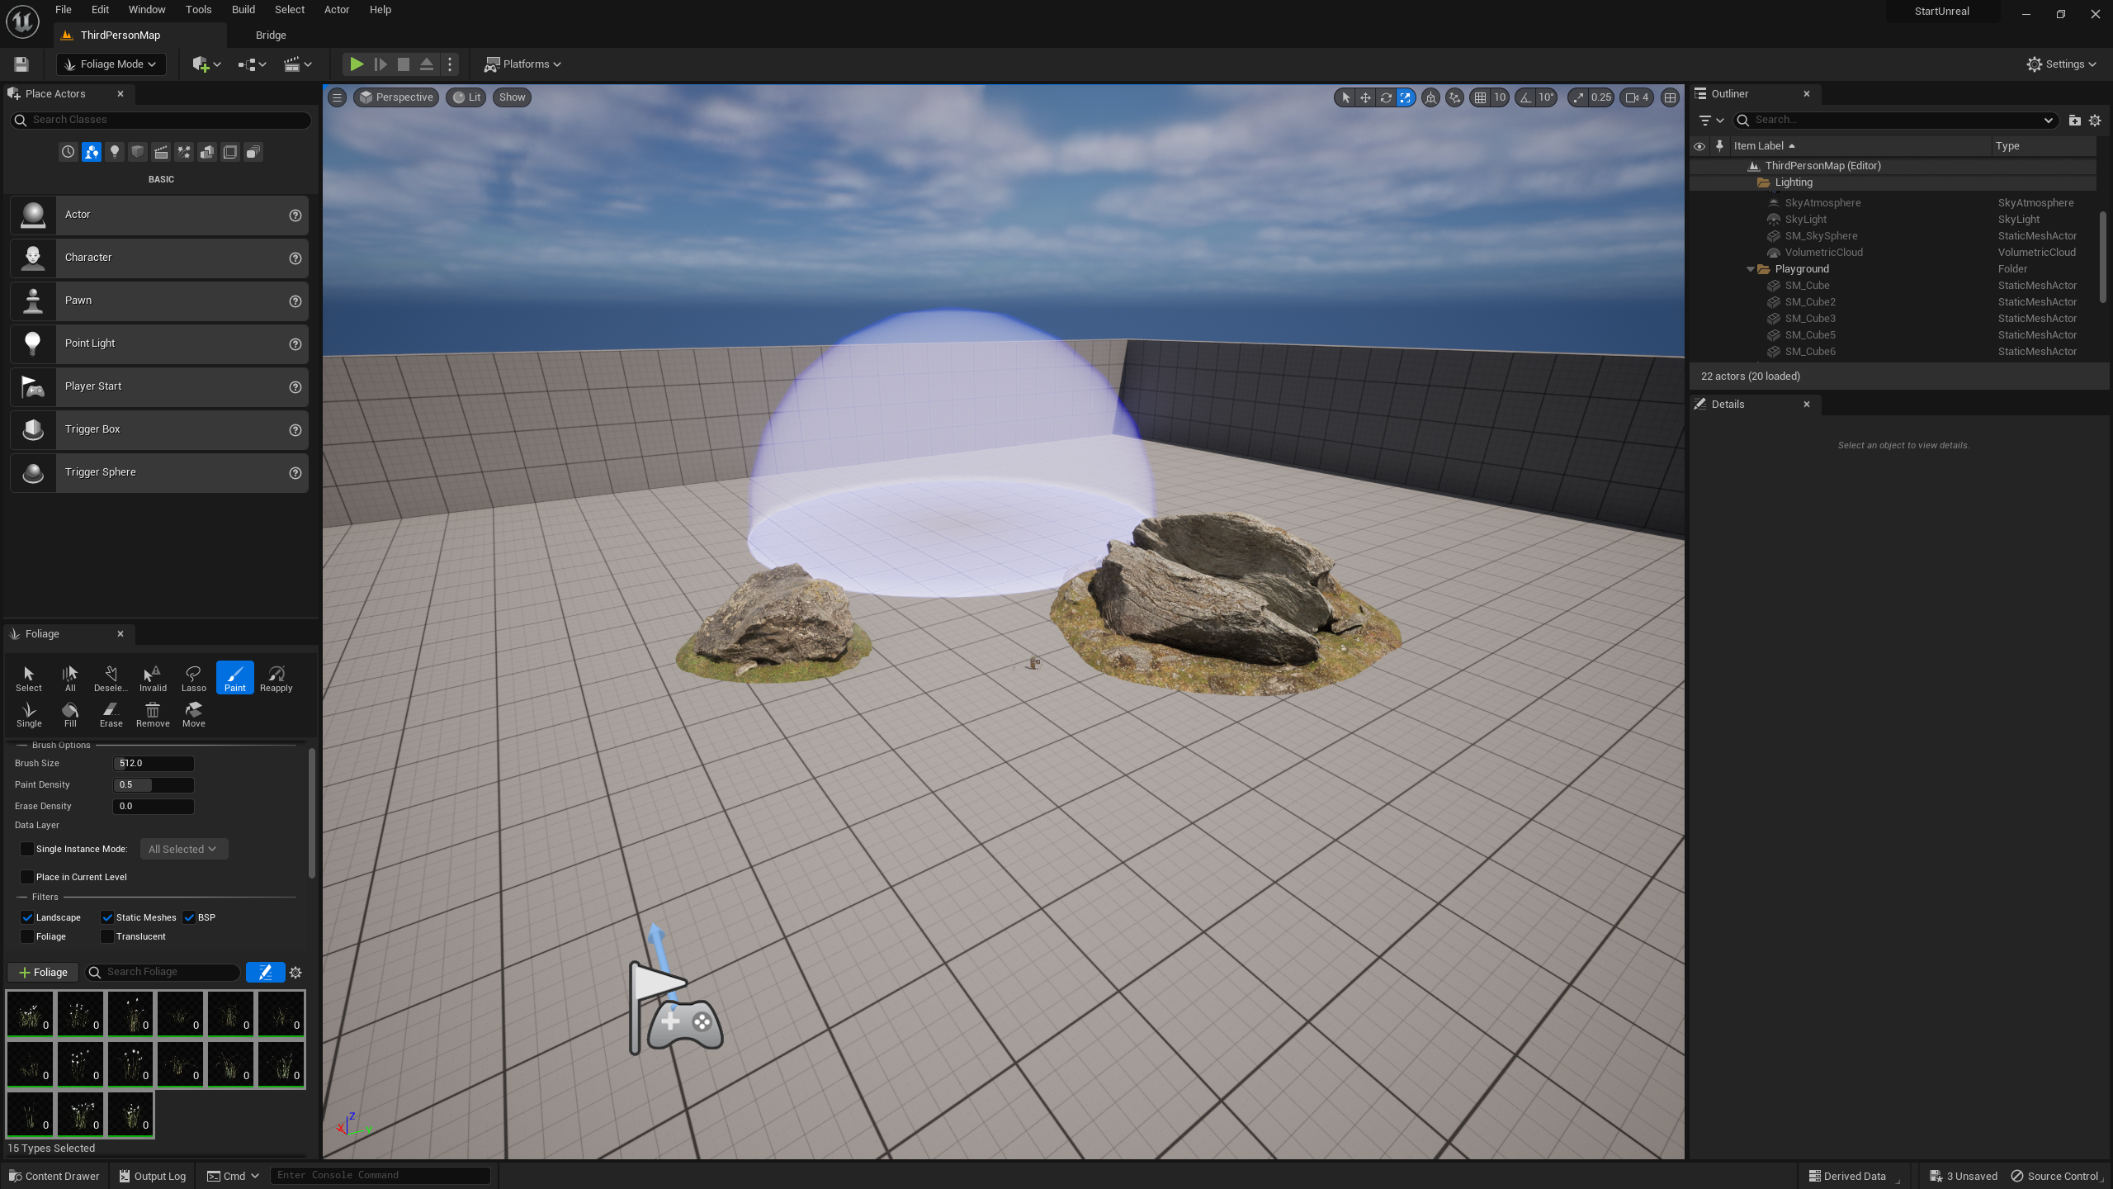The height and width of the screenshot is (1189, 2113).
Task: Adjust the Paint Density slider
Action: [153, 784]
